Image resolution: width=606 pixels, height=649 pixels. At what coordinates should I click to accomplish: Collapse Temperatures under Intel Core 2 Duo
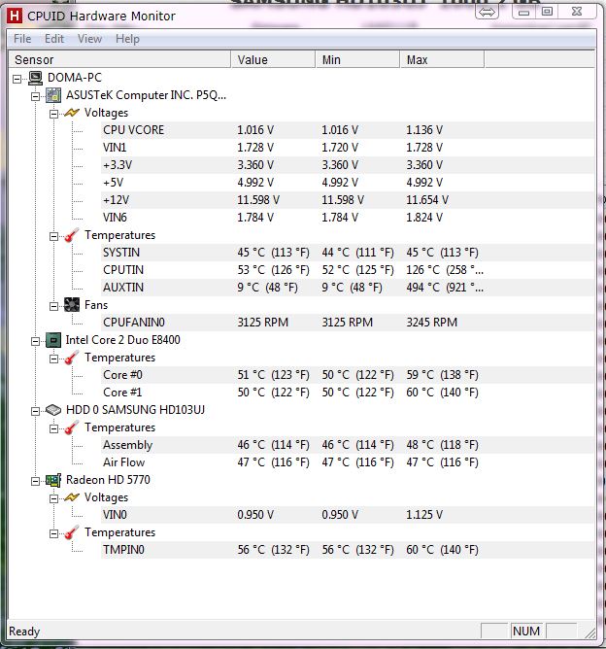(x=53, y=359)
